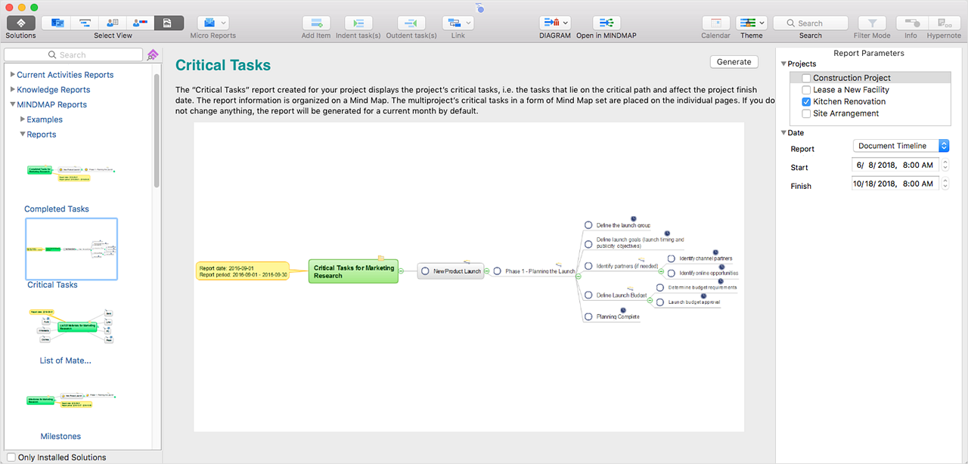Viewport: 968px width, 464px height.
Task: Open the Link dropdown arrow
Action: pos(469,23)
